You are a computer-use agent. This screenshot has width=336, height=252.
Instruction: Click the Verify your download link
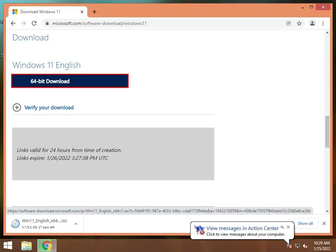tap(49, 107)
